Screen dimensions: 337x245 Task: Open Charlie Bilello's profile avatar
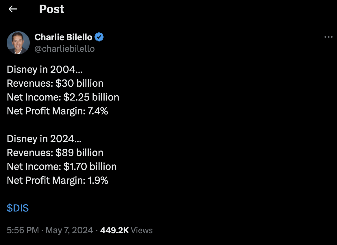point(18,43)
